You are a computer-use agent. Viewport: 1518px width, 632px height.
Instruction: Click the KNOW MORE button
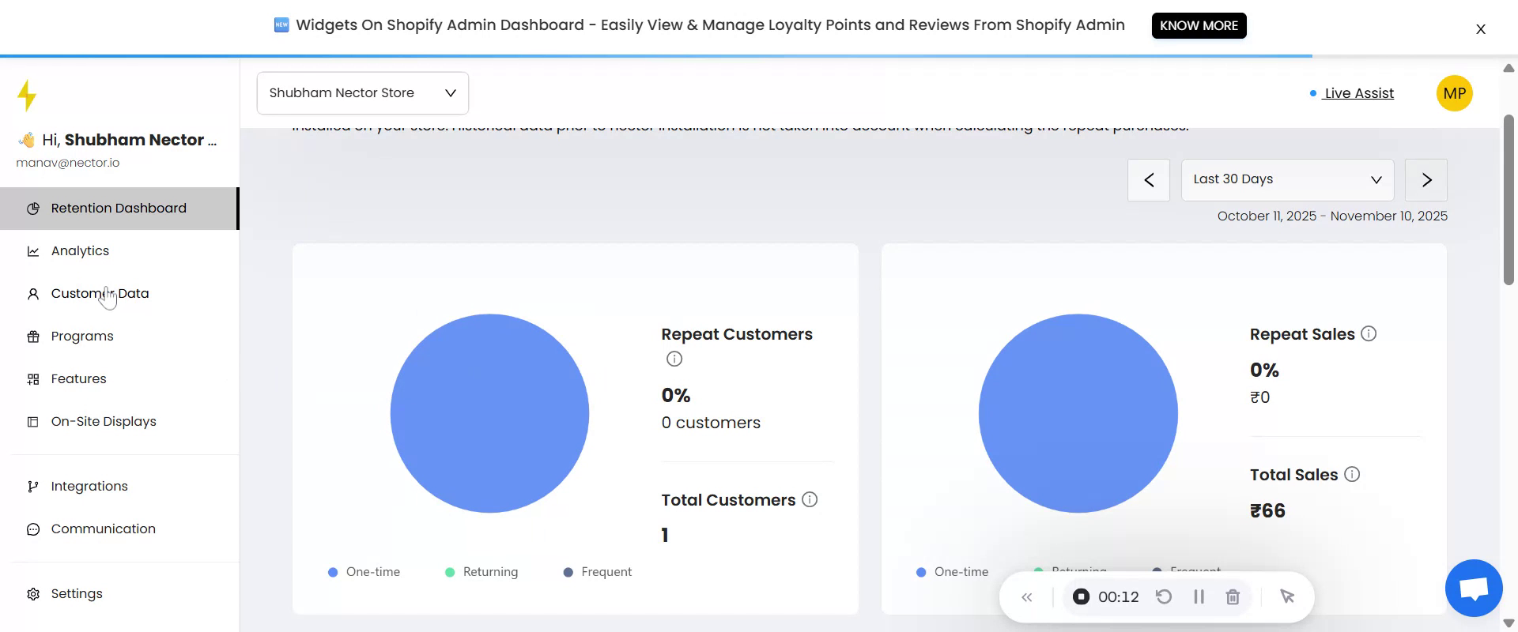click(x=1199, y=25)
